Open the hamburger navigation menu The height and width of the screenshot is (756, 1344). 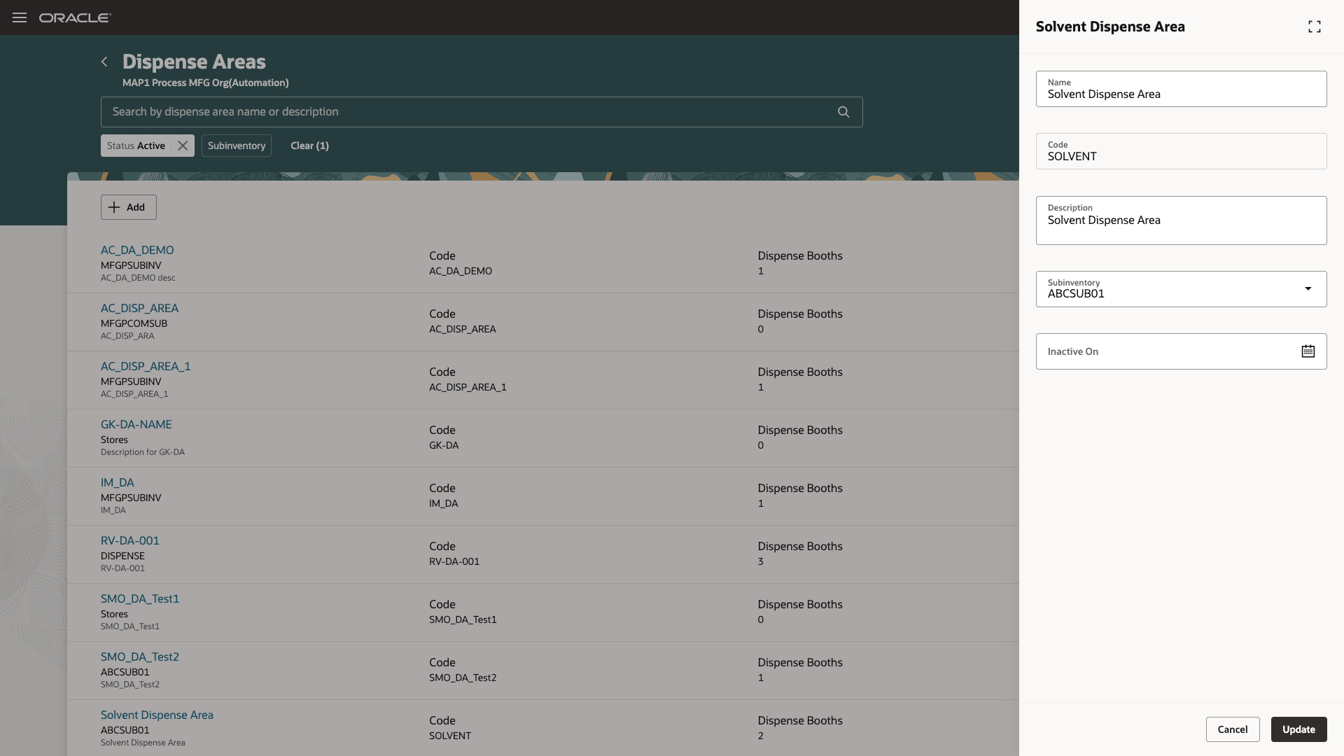(20, 17)
